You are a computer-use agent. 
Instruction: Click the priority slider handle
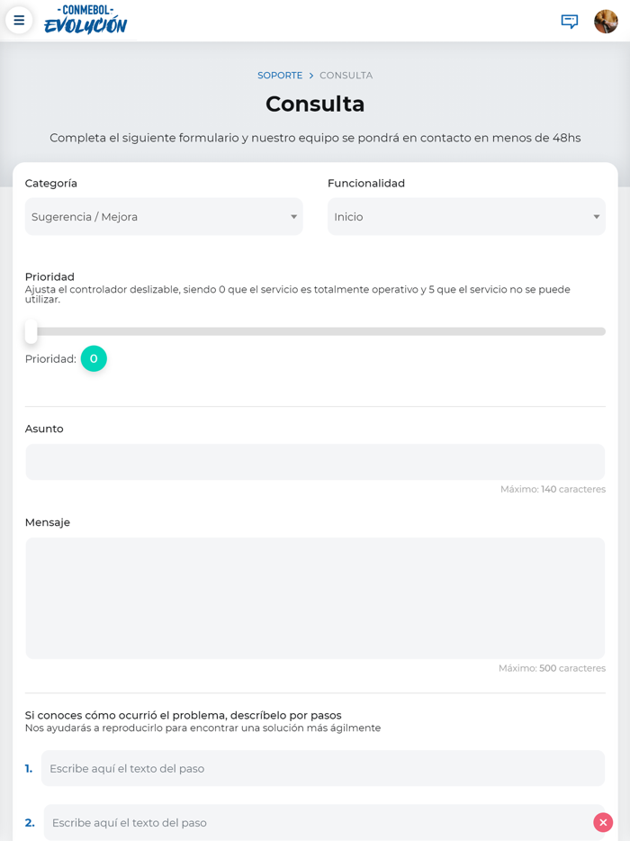[31, 331]
